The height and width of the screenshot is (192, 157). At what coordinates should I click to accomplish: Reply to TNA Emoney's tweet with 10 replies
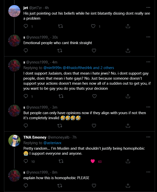pyautogui.click(x=26, y=161)
